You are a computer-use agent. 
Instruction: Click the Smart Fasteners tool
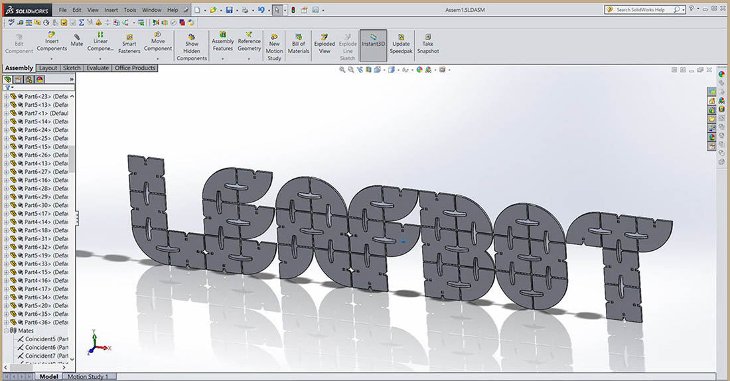(x=129, y=44)
